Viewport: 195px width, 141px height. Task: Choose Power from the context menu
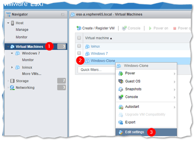coord(146,73)
